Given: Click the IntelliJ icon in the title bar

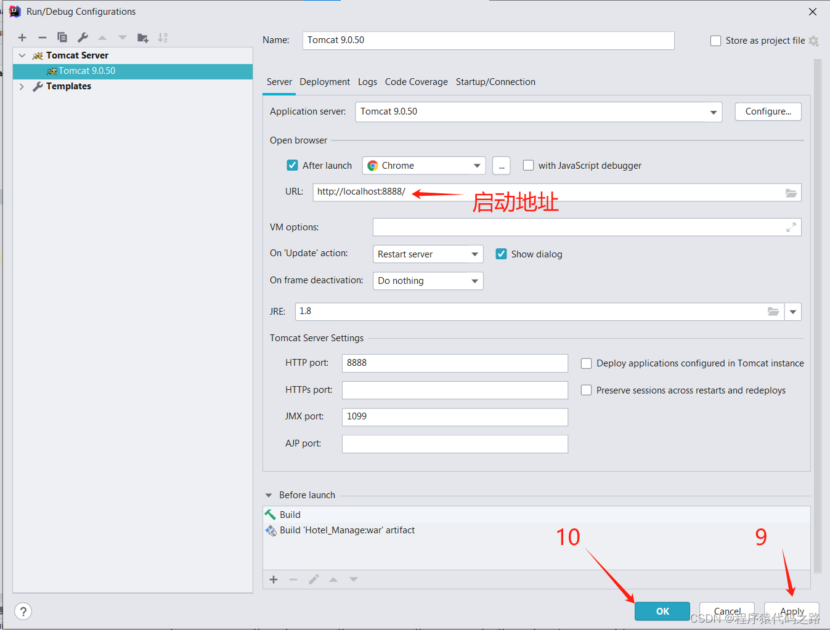Looking at the screenshot, I should tap(15, 12).
